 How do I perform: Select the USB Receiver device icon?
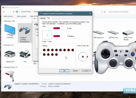(x=113, y=32)
